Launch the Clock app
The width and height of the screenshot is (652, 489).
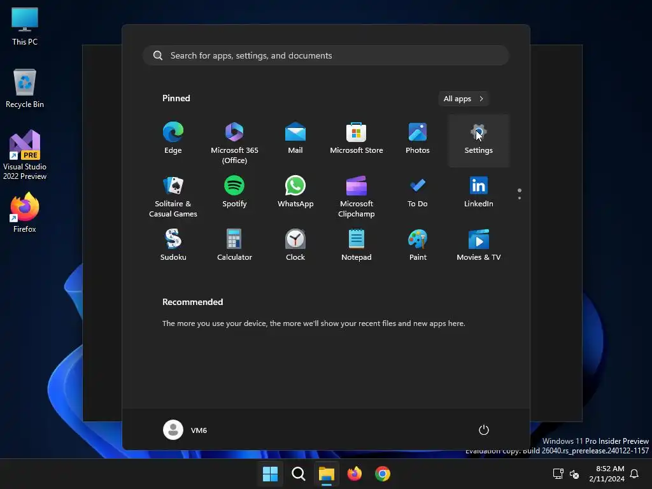(295, 245)
